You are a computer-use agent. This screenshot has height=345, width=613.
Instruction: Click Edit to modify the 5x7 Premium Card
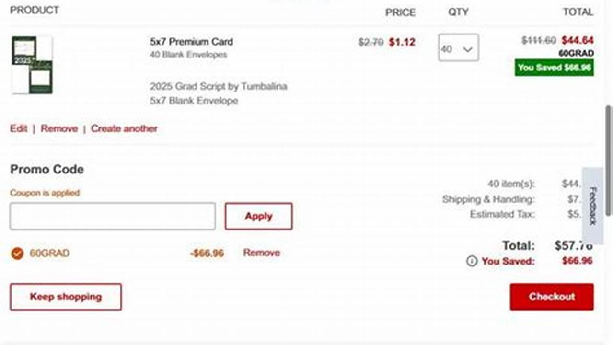coord(18,128)
